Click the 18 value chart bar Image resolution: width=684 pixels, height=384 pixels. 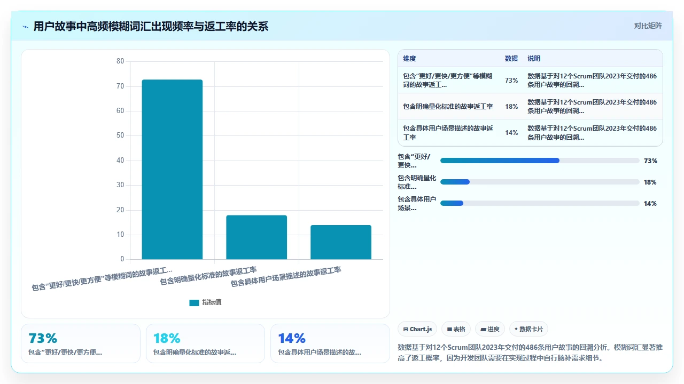click(x=256, y=237)
